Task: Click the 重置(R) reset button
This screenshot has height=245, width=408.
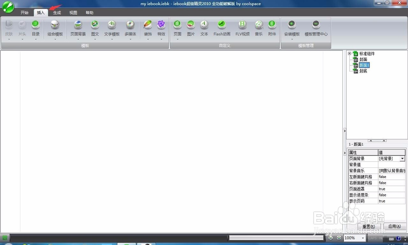Action: 369,227
